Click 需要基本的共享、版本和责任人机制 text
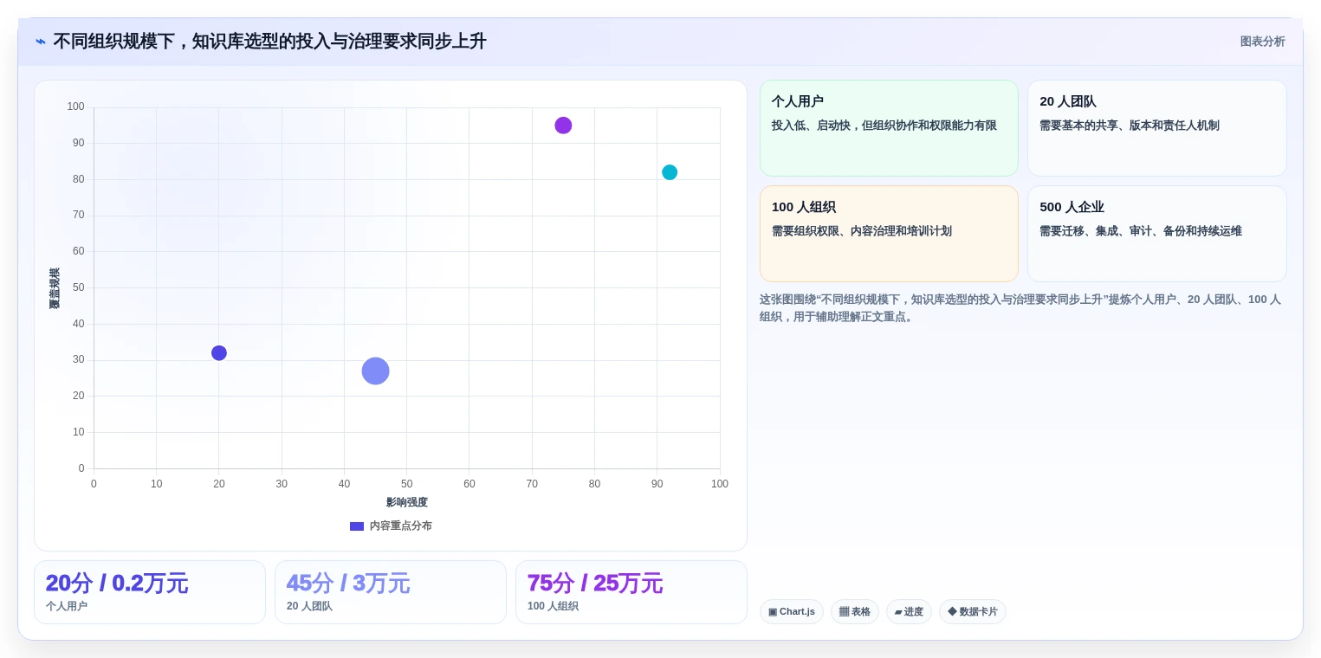This screenshot has width=1321, height=658. [1130, 126]
